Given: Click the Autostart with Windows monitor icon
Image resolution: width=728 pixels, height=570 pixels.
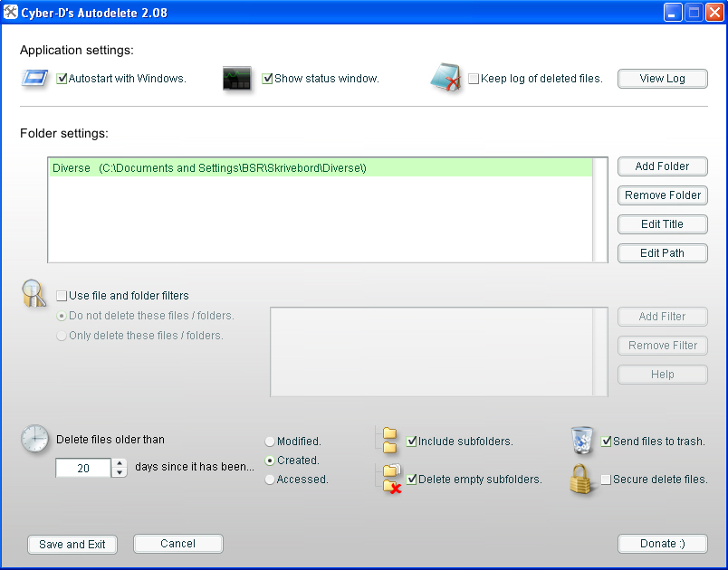Looking at the screenshot, I should (34, 78).
